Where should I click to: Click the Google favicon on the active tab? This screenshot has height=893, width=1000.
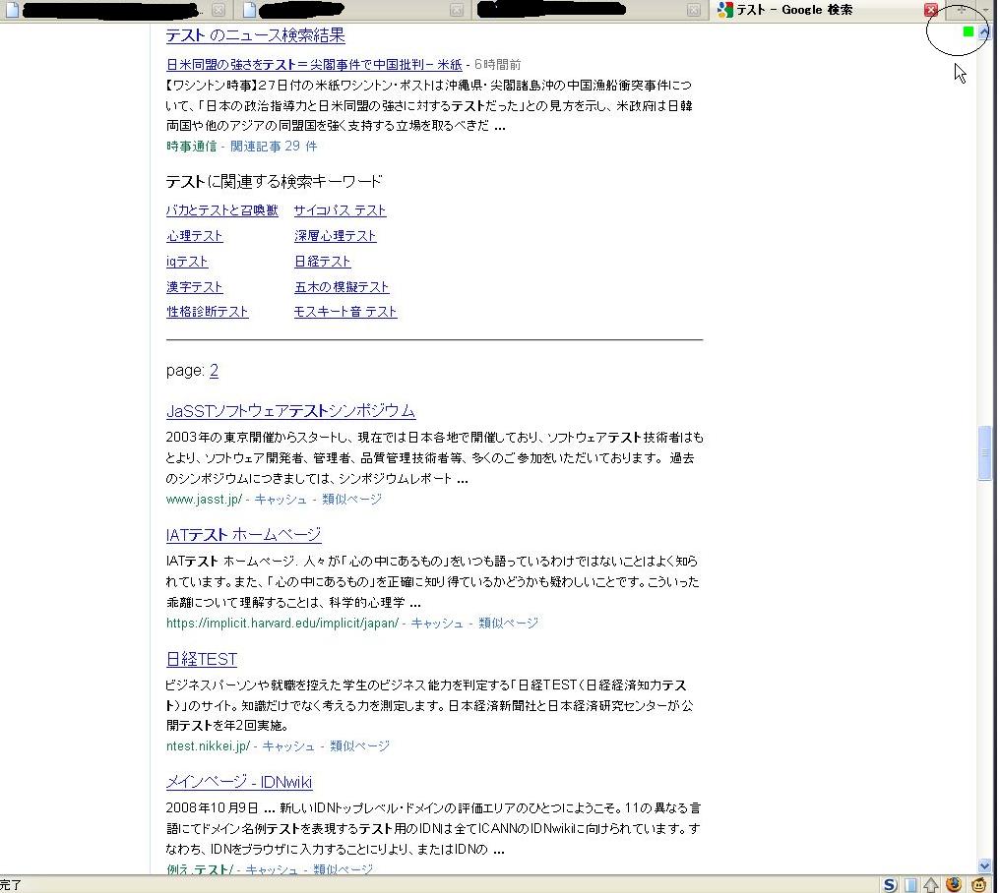pyautogui.click(x=725, y=10)
